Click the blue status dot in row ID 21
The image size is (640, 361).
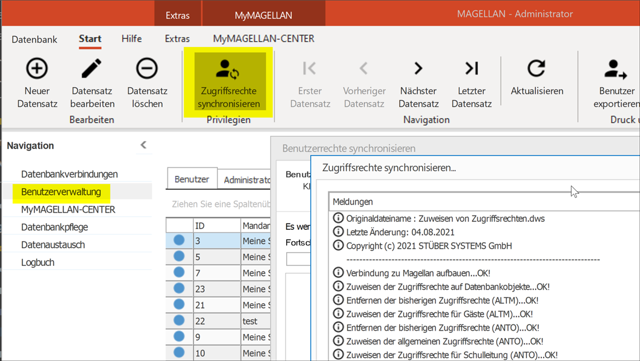tap(179, 304)
